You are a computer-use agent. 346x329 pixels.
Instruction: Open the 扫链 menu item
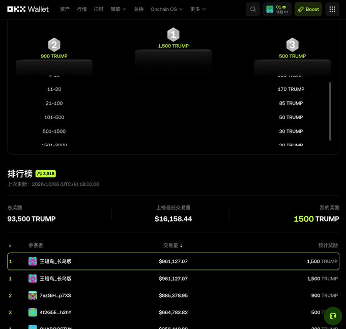click(99, 9)
